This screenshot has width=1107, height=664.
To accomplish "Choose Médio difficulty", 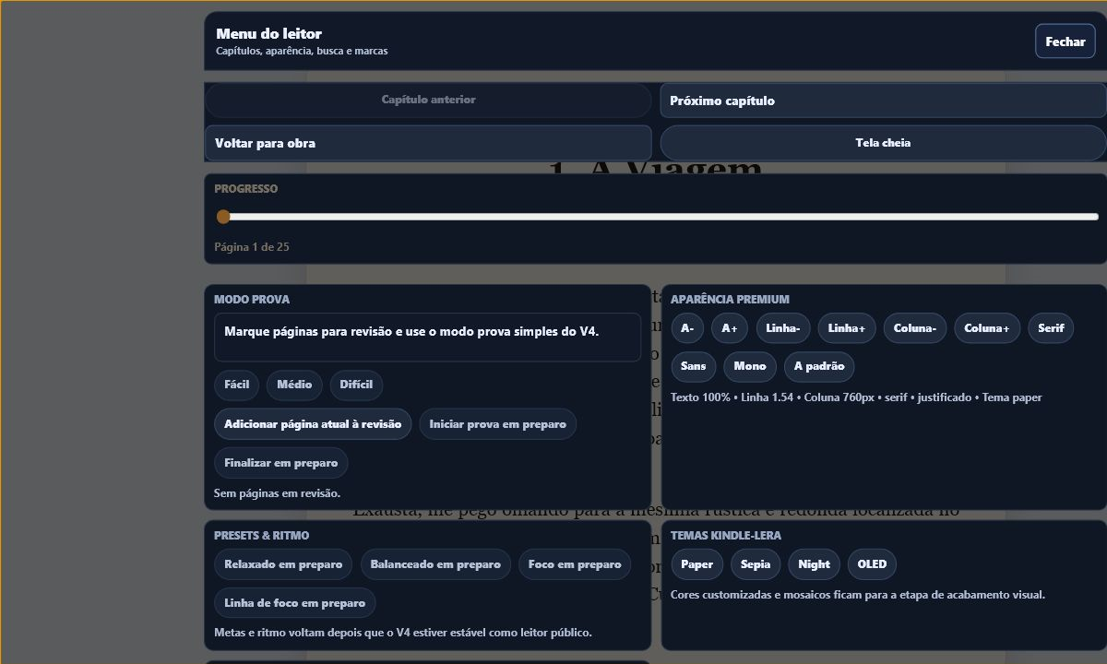I will point(294,385).
